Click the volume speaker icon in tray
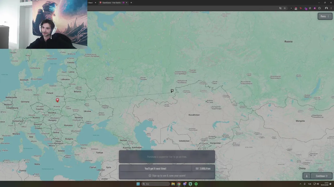The width and height of the screenshot is (334, 187). click(318, 184)
